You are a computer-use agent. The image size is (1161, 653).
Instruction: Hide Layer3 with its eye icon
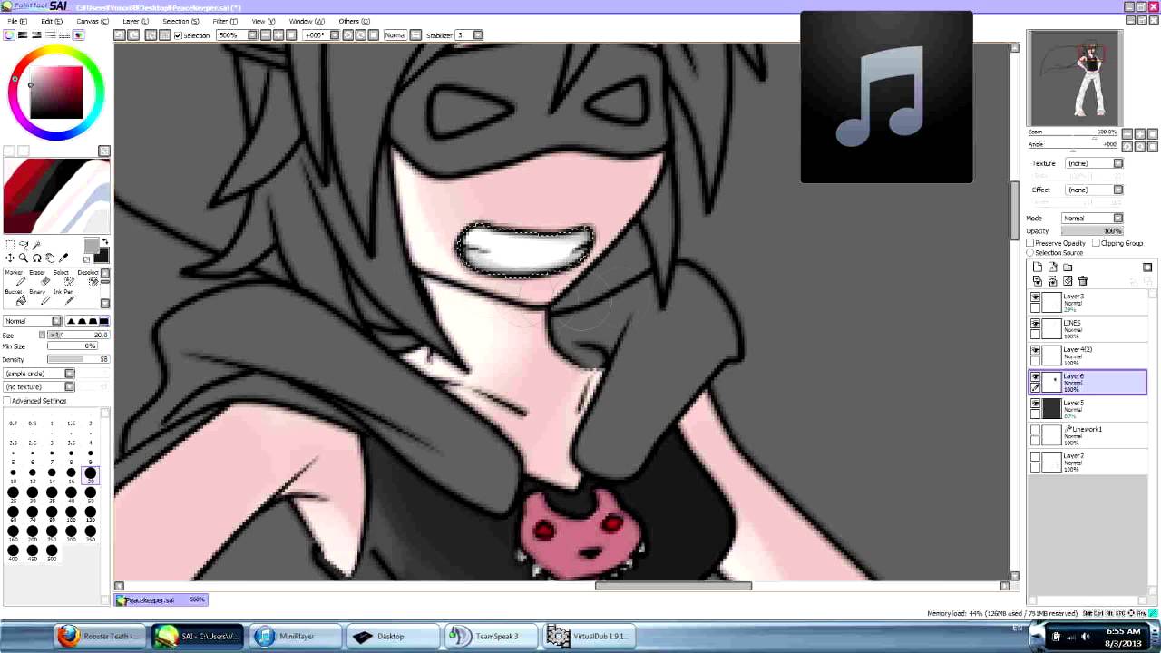[x=1036, y=297]
